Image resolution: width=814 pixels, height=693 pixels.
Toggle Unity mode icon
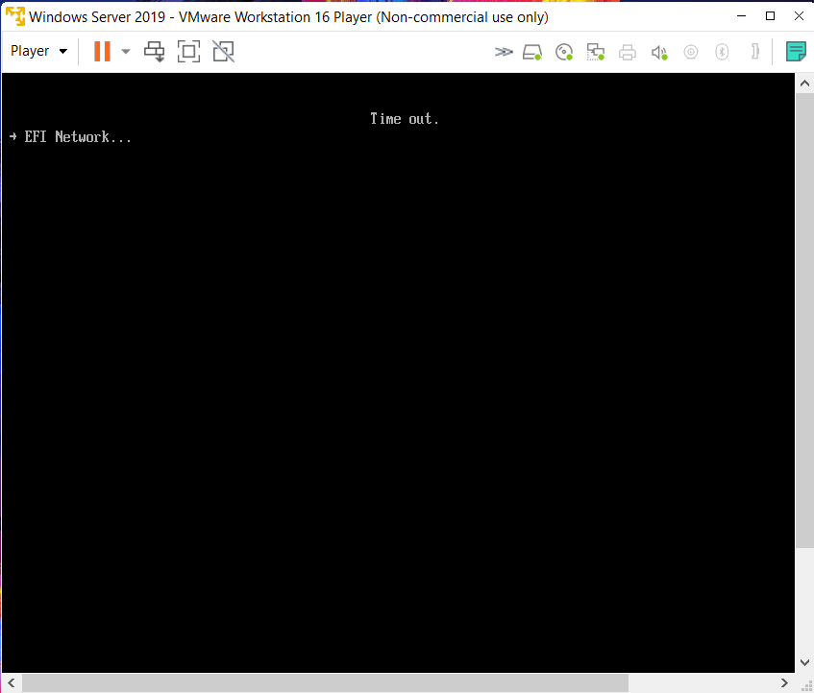[x=223, y=52]
